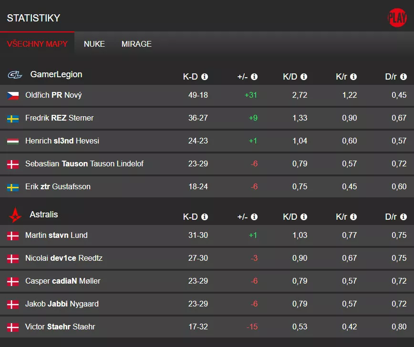The width and height of the screenshot is (414, 347).
Task: Switch to the NUKE map tab
Action: (94, 44)
